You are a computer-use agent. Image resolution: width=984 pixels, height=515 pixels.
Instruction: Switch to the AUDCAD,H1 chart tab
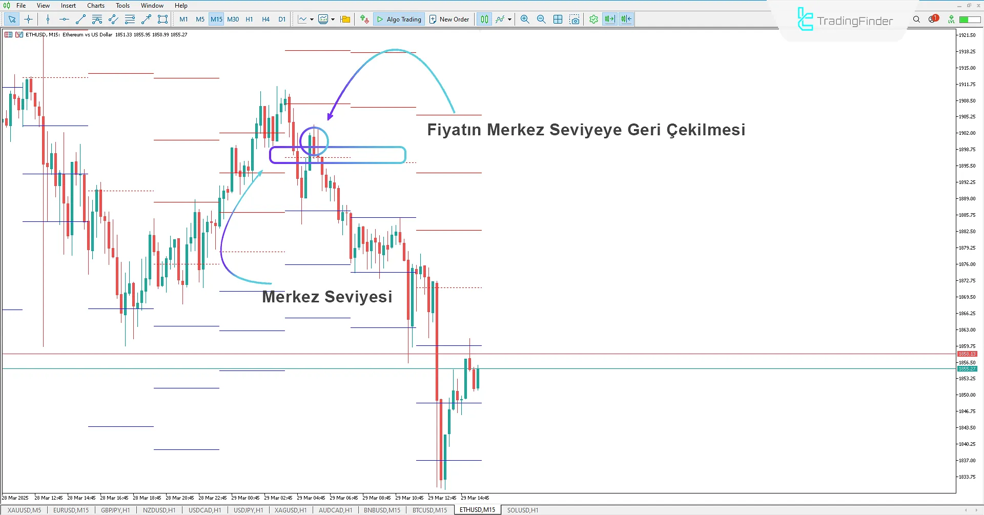click(x=335, y=510)
